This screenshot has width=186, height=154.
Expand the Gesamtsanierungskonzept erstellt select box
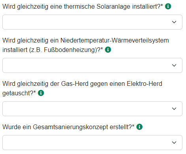coord(92,143)
